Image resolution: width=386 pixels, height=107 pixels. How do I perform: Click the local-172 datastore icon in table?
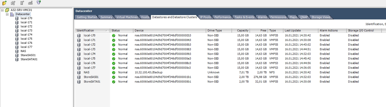(79, 45)
